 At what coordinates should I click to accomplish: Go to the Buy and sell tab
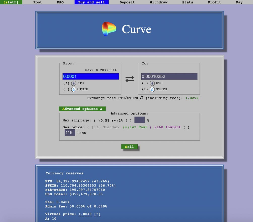[x=91, y=2]
